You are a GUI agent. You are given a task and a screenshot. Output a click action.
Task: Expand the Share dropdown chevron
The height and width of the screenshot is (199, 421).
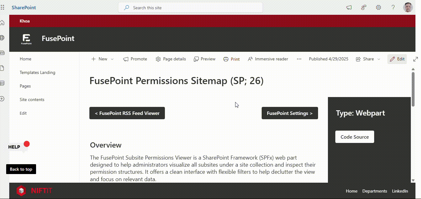tap(379, 59)
